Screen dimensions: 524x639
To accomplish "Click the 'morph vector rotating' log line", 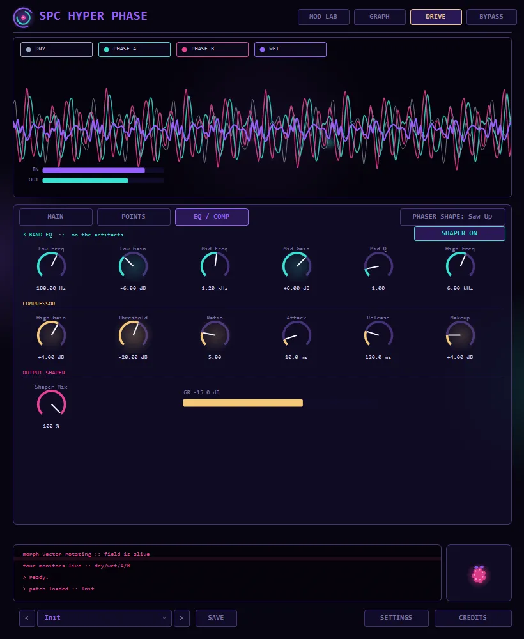I will click(86, 554).
